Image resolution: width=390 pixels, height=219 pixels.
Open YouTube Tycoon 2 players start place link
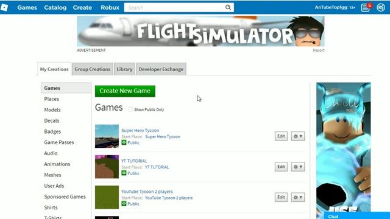tap(169, 198)
